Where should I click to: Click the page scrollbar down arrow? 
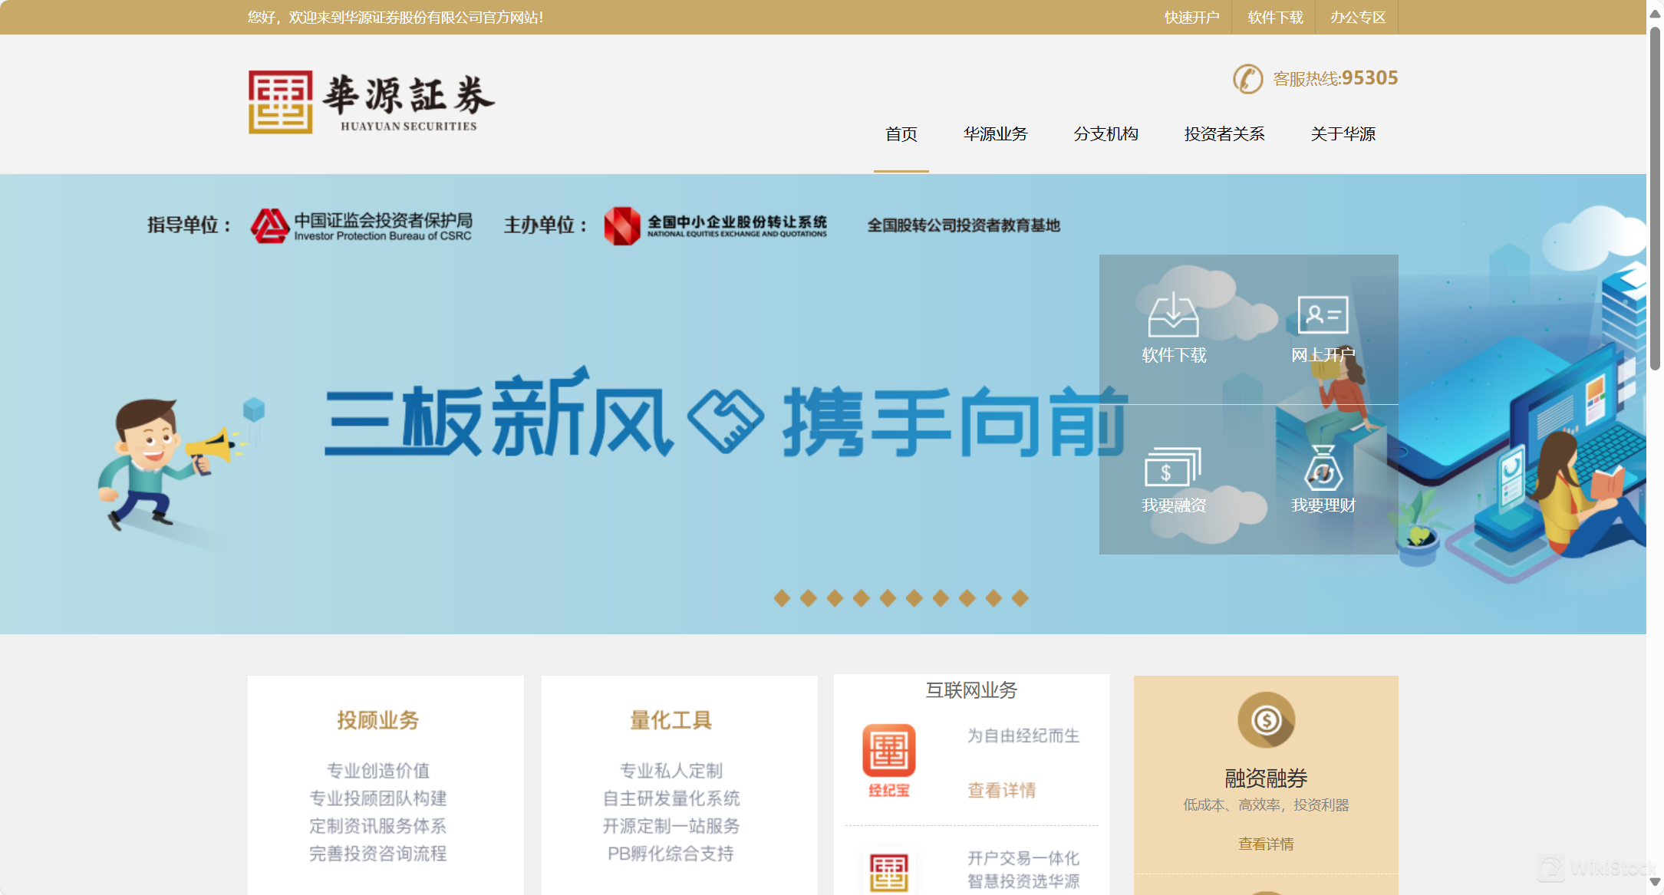1655,882
